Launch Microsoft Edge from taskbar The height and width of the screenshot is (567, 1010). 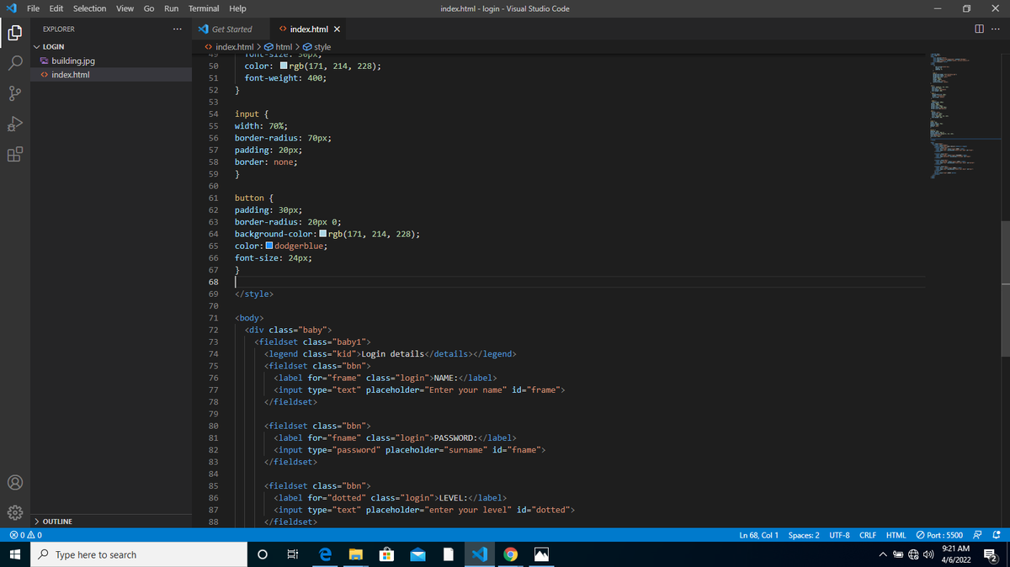(x=324, y=554)
